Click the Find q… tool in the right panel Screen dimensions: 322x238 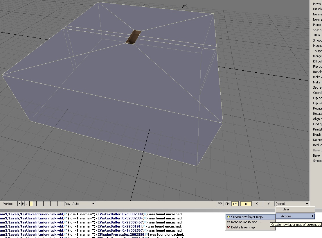click(x=317, y=124)
